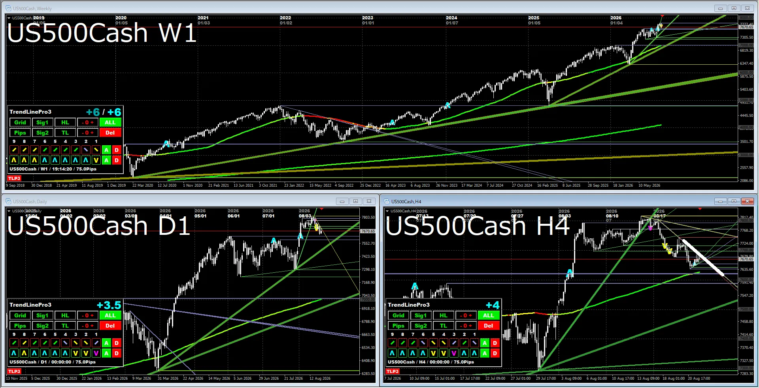Image resolution: width=759 pixels, height=388 pixels.
Task: Click trendline 4 icon in D1 panel
Action: [x=65, y=343]
